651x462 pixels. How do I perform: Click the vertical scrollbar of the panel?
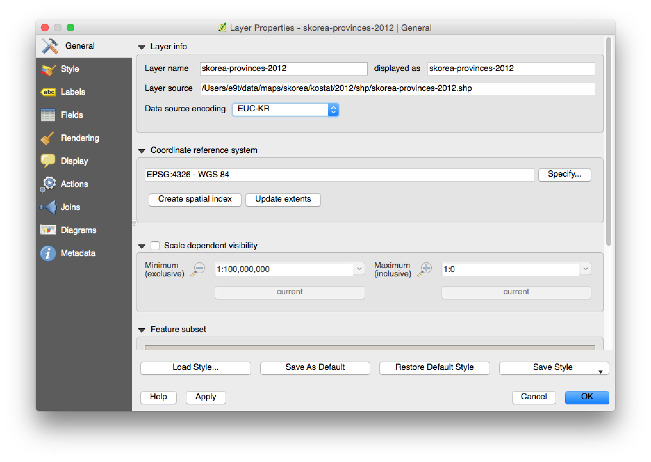(608, 141)
